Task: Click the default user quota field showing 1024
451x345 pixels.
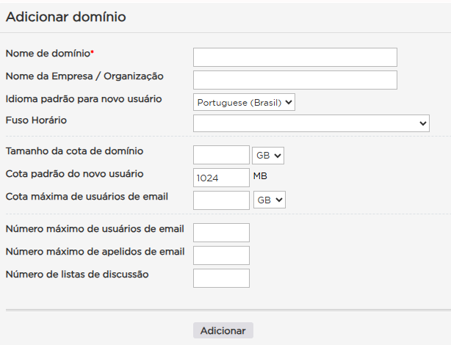Action: 221,178
